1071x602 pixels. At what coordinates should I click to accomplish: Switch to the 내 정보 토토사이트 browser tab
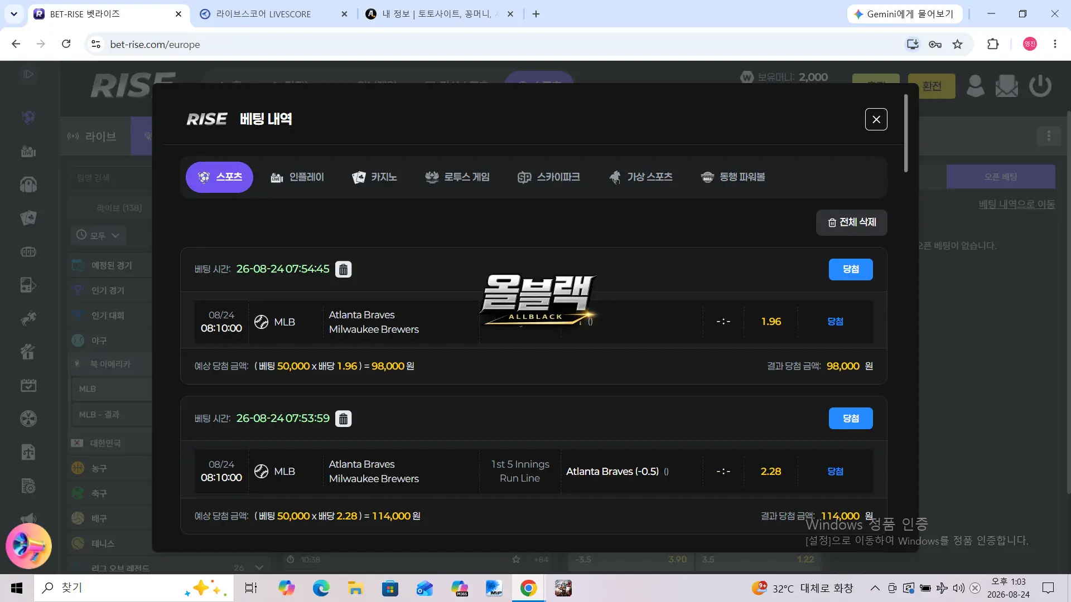point(439,14)
